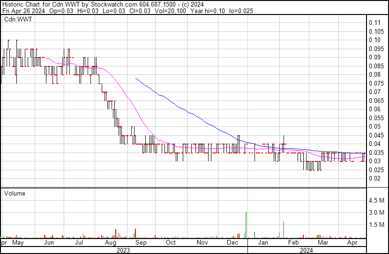Click the 0.055 price axis label
Image resolution: width=389 pixels, height=254 pixels.
[x=376, y=118]
